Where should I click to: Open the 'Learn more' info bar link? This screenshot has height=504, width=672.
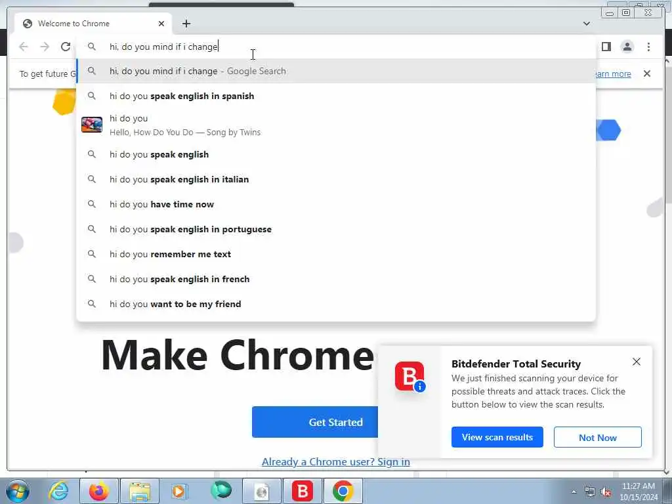(614, 73)
